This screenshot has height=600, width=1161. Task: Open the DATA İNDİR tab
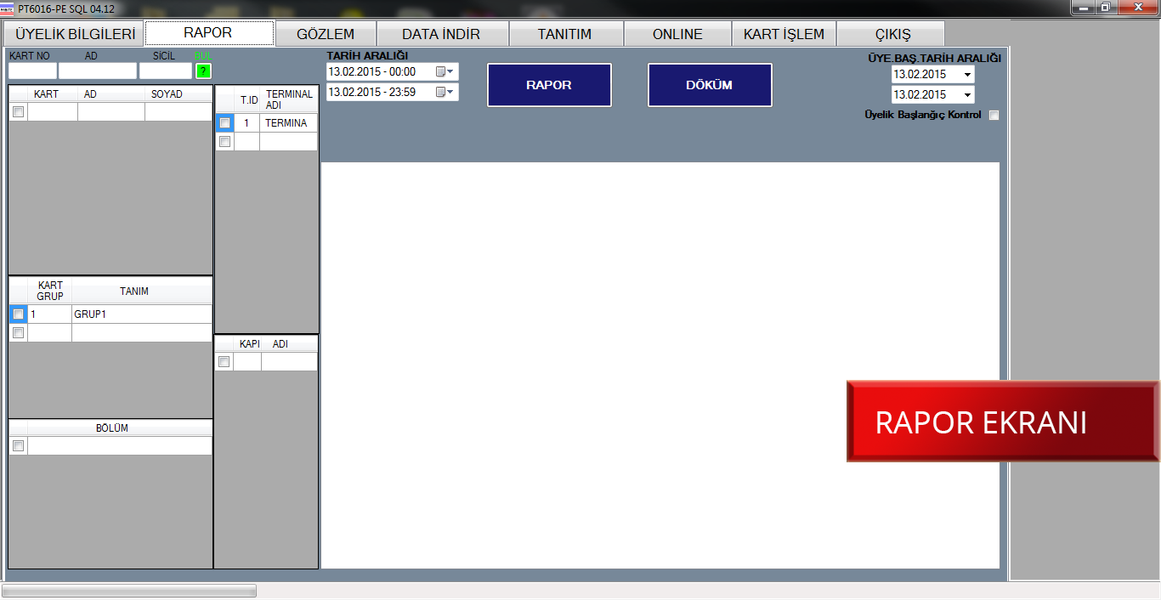(x=441, y=34)
